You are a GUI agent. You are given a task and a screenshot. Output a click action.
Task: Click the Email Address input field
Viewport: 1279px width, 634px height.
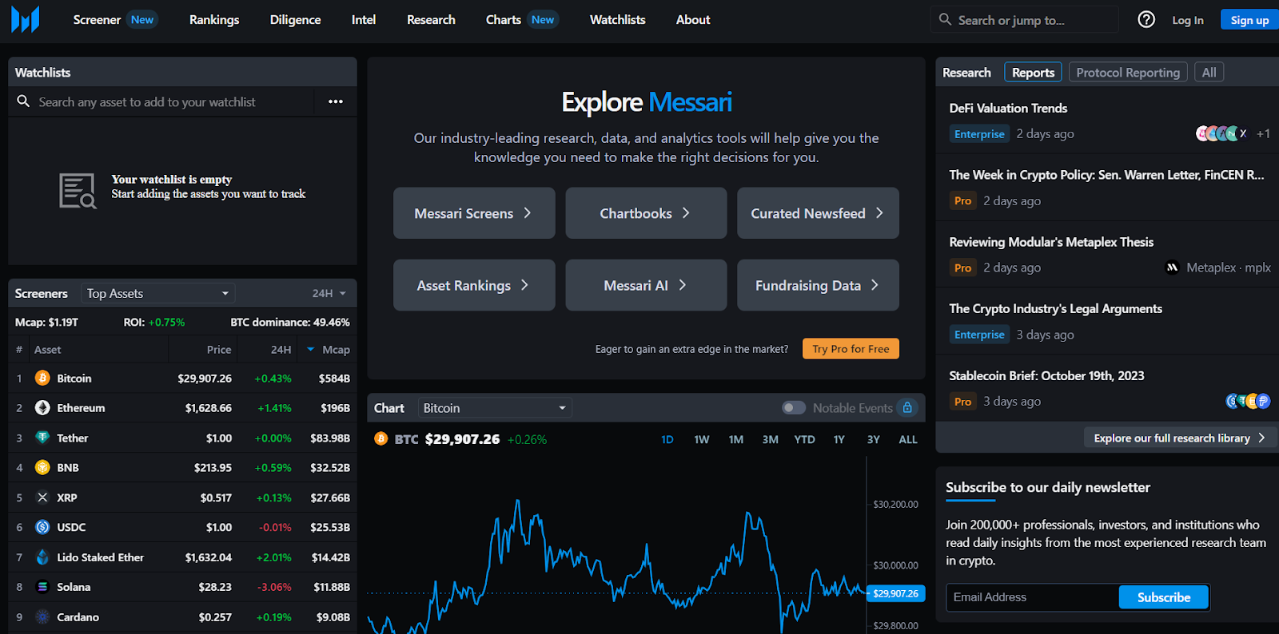pyautogui.click(x=1032, y=597)
